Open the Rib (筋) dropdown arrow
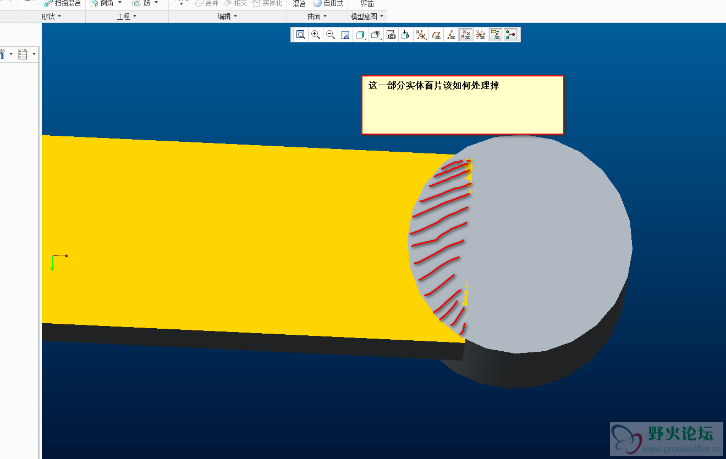 tap(156, 3)
